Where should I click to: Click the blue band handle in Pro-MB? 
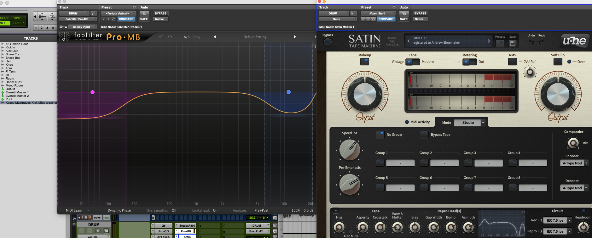point(288,92)
